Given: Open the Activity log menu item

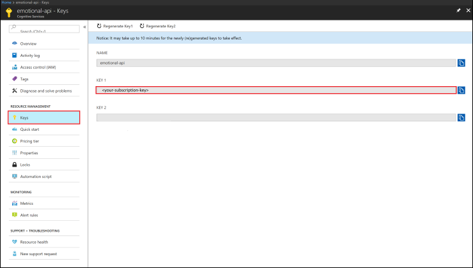Looking at the screenshot, I should point(44,56).
